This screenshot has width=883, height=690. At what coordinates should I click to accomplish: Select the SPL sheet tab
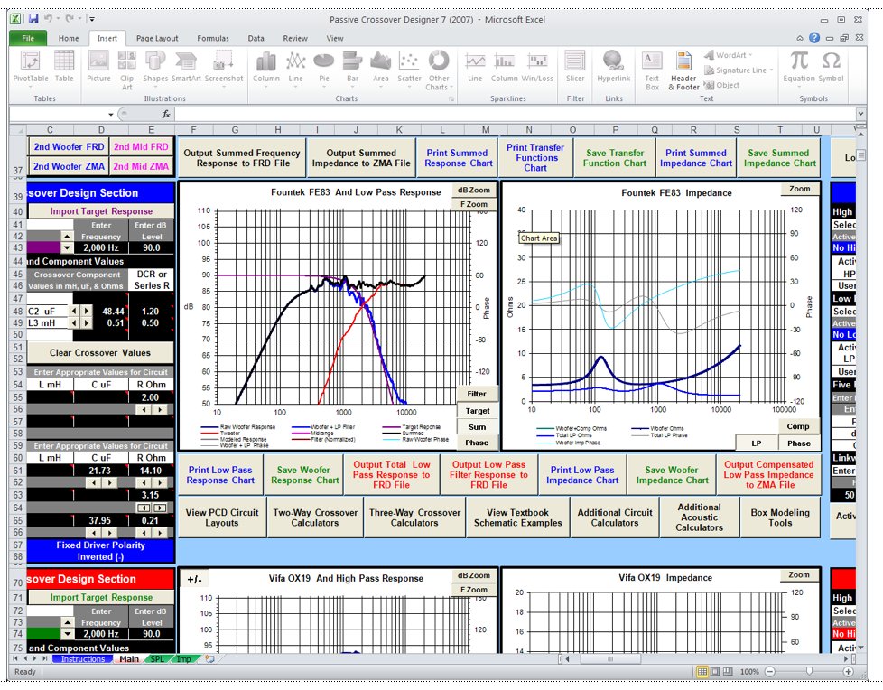[x=157, y=658]
